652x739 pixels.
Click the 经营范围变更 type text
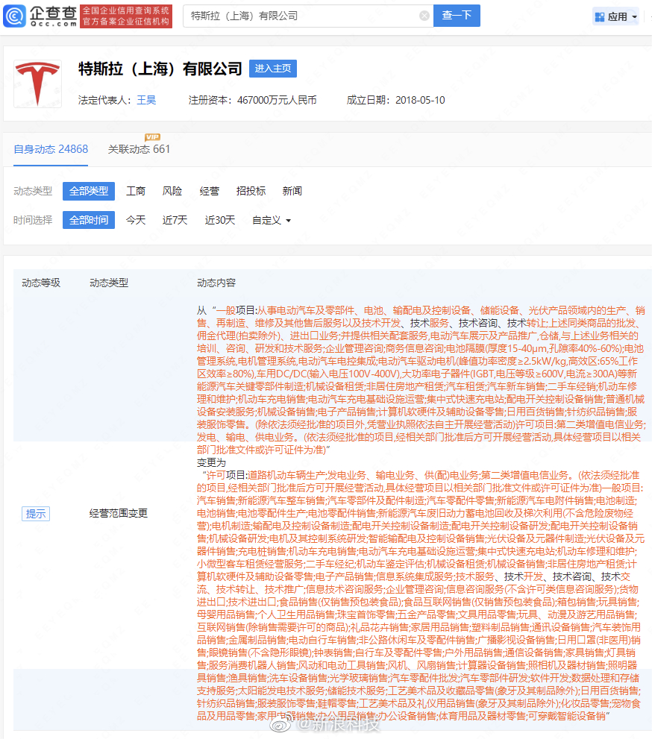click(119, 513)
